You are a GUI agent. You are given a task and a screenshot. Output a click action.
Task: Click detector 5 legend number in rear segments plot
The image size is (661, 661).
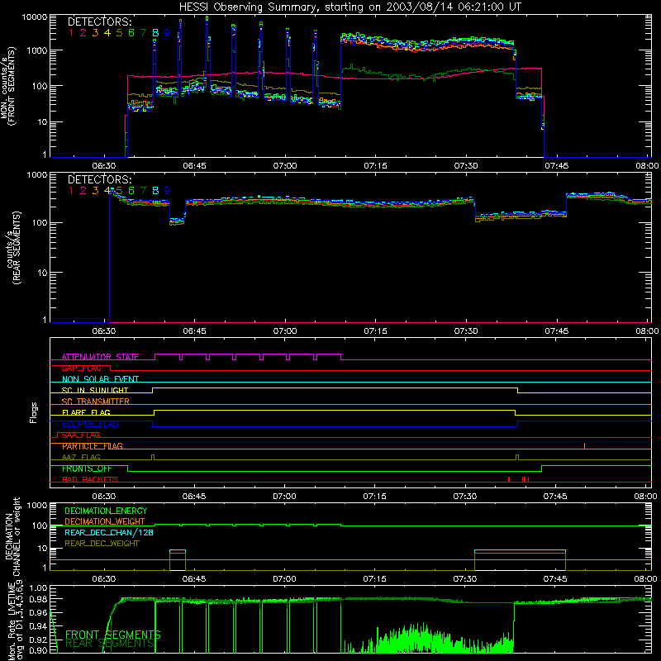point(119,191)
